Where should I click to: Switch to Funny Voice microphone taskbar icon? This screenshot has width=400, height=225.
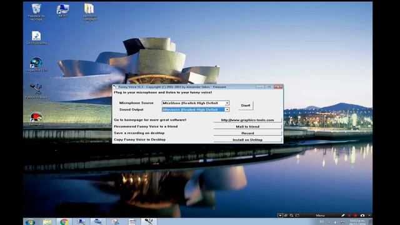pyautogui.click(x=149, y=221)
